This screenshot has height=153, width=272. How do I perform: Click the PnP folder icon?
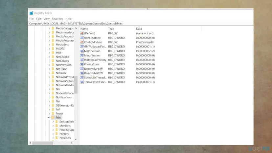point(53,109)
